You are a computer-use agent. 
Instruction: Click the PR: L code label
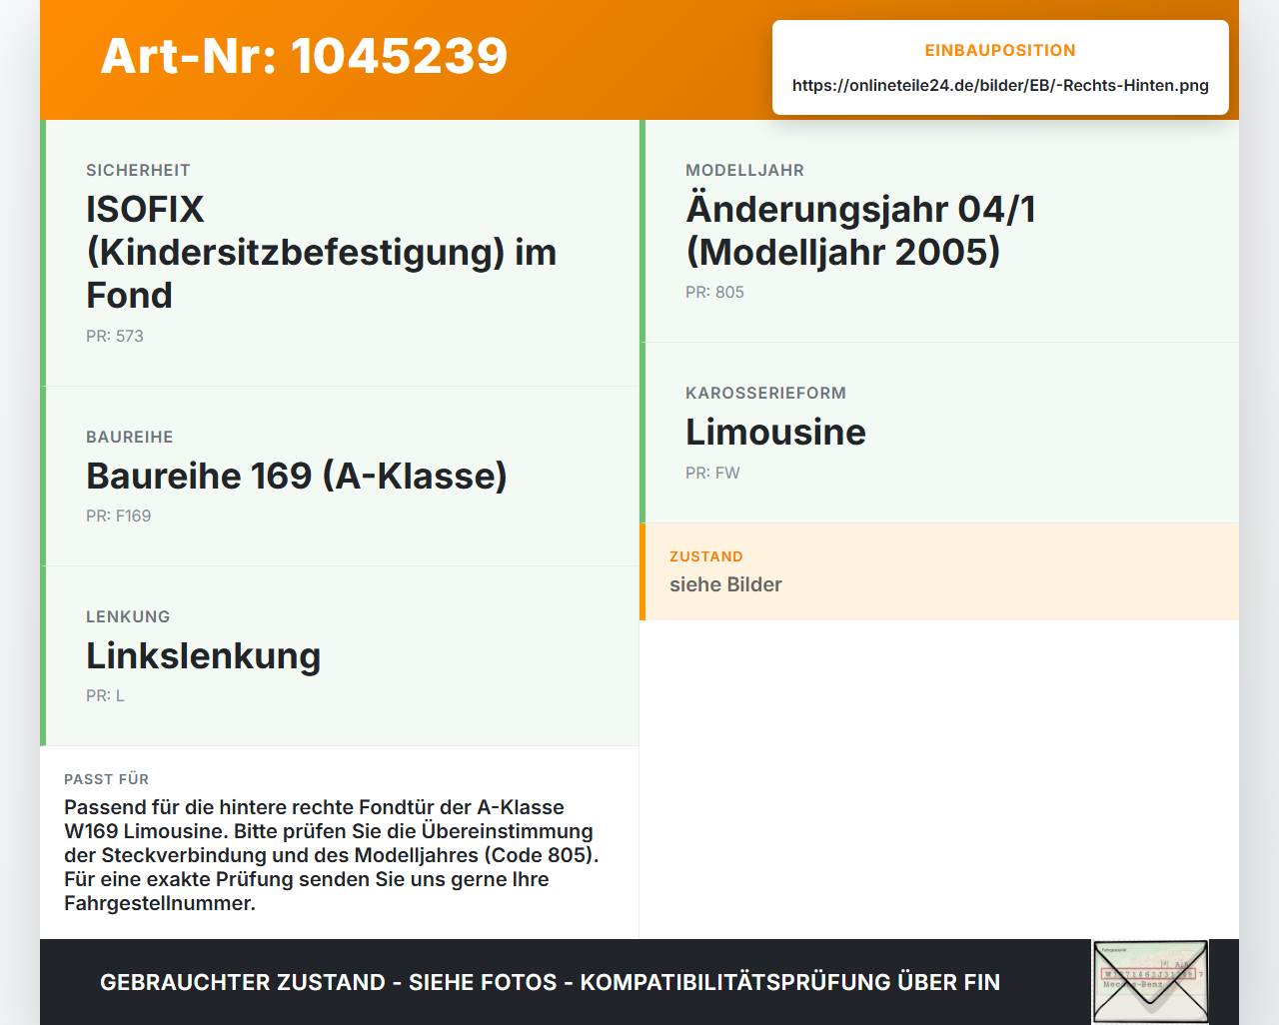(105, 695)
